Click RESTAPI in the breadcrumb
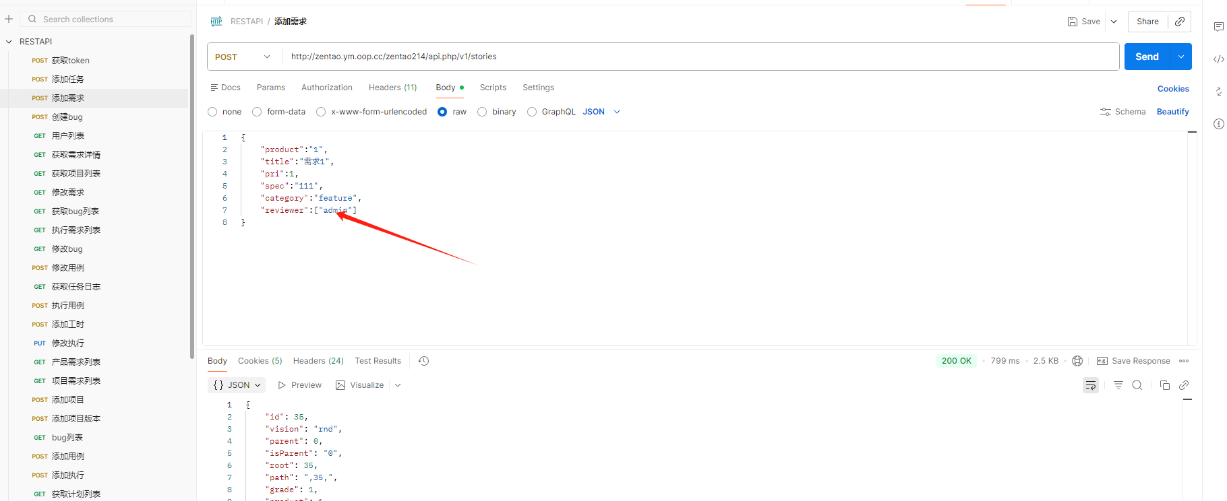Image resolution: width=1227 pixels, height=501 pixels. tap(247, 22)
